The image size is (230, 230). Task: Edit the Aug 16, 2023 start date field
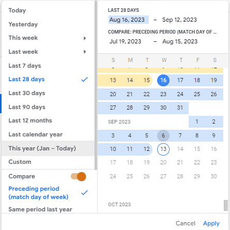(x=129, y=20)
